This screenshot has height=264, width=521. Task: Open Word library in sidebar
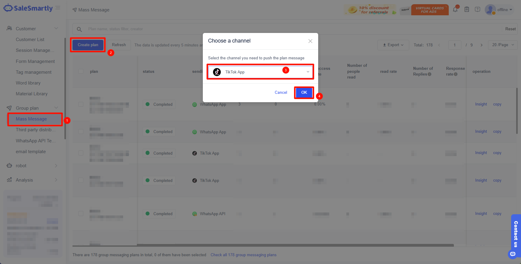pyautogui.click(x=28, y=83)
